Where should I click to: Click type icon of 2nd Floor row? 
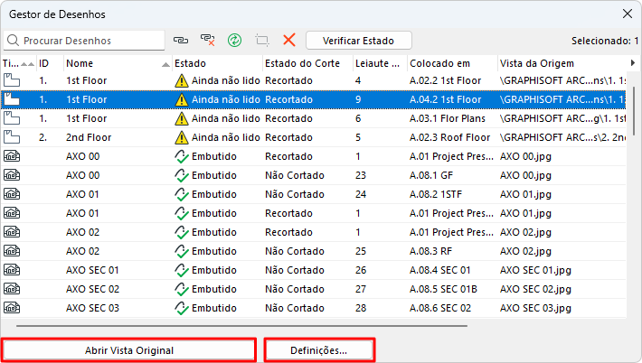coord(12,137)
